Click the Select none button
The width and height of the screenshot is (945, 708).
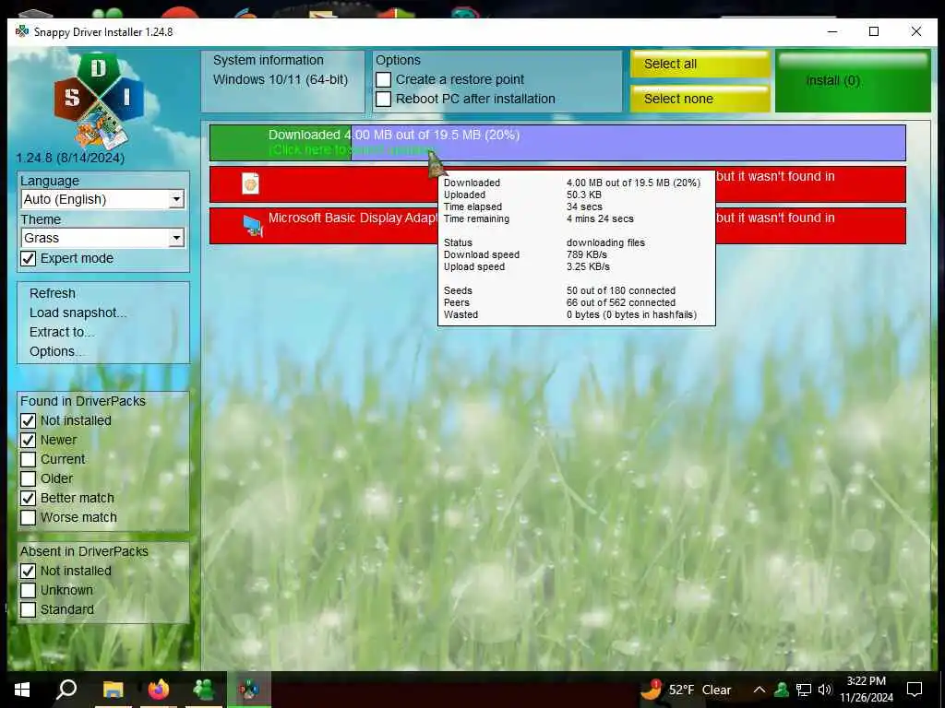pyautogui.click(x=700, y=99)
